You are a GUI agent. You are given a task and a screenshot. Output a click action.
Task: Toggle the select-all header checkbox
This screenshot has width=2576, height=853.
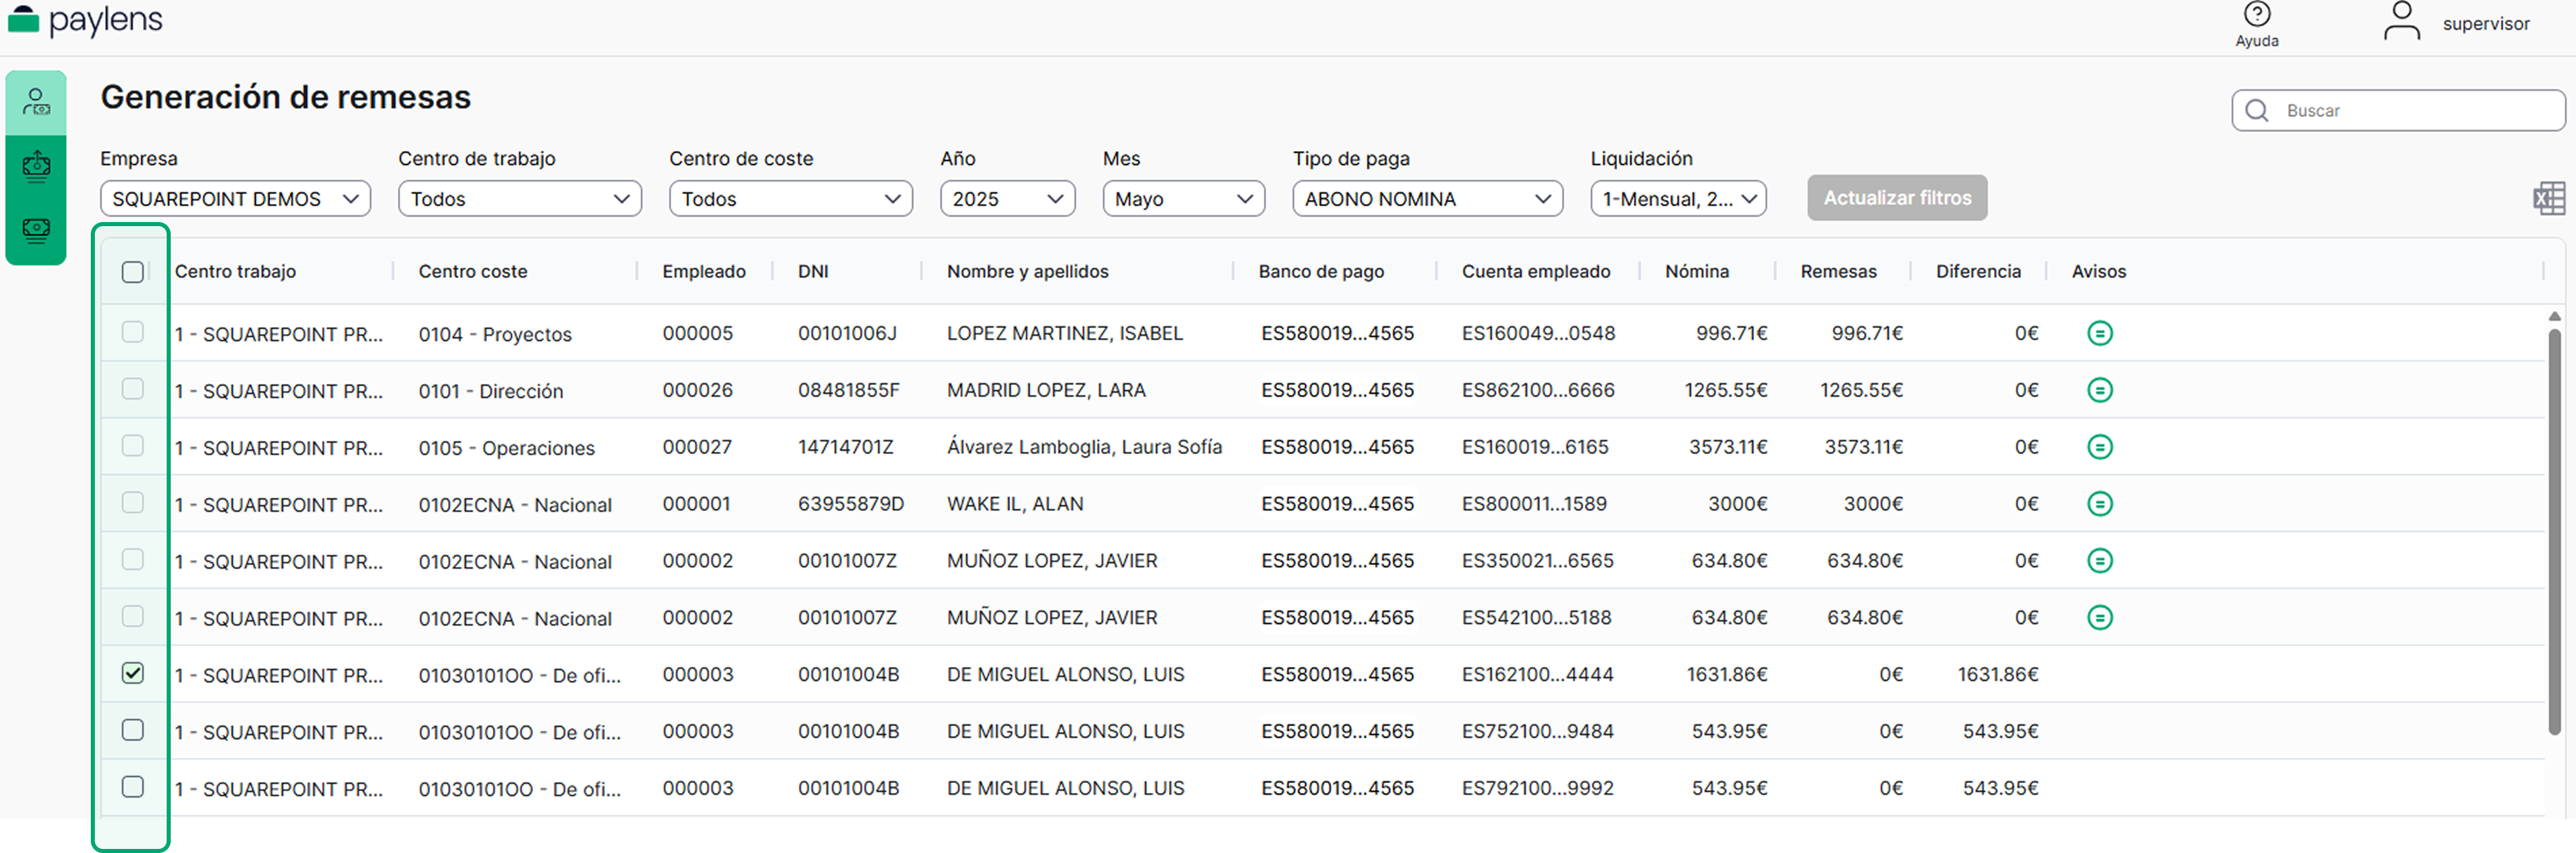click(132, 271)
